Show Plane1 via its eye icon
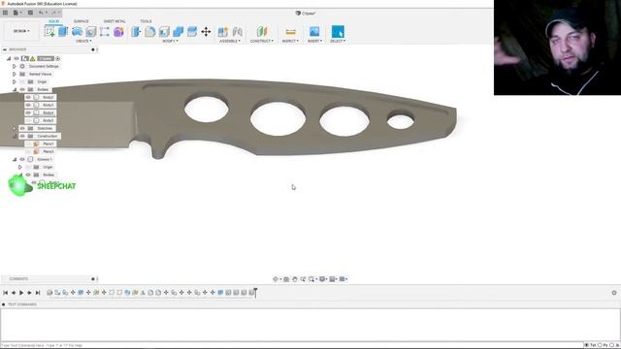Viewport: 621px width, 349px height. [28, 143]
